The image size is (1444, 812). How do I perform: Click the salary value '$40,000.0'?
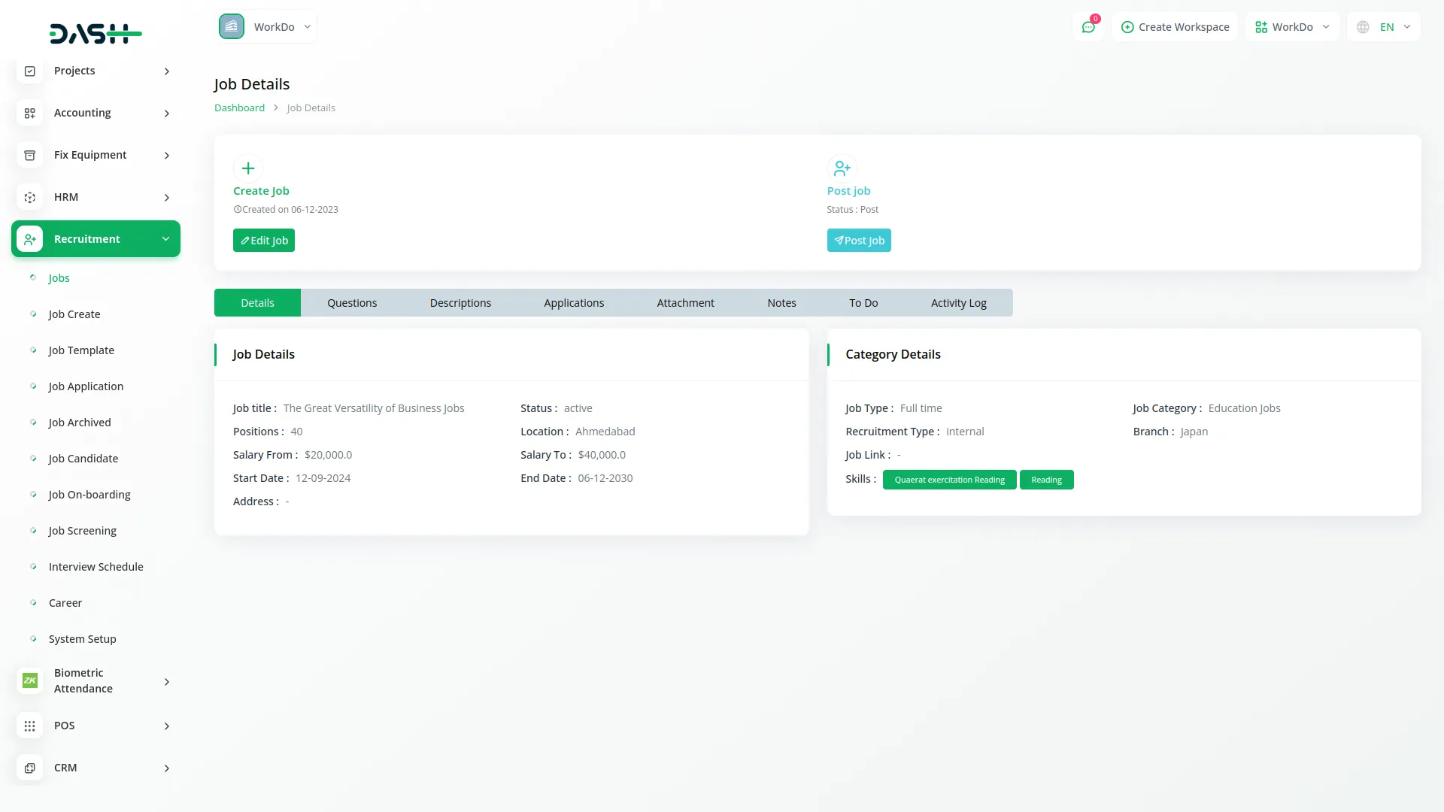[602, 455]
